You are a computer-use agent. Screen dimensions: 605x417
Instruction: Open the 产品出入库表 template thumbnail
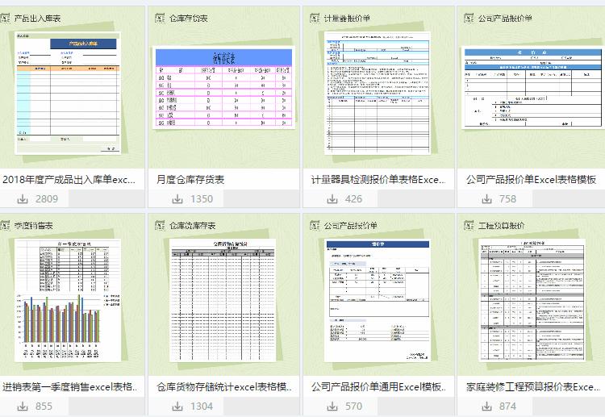(x=68, y=93)
